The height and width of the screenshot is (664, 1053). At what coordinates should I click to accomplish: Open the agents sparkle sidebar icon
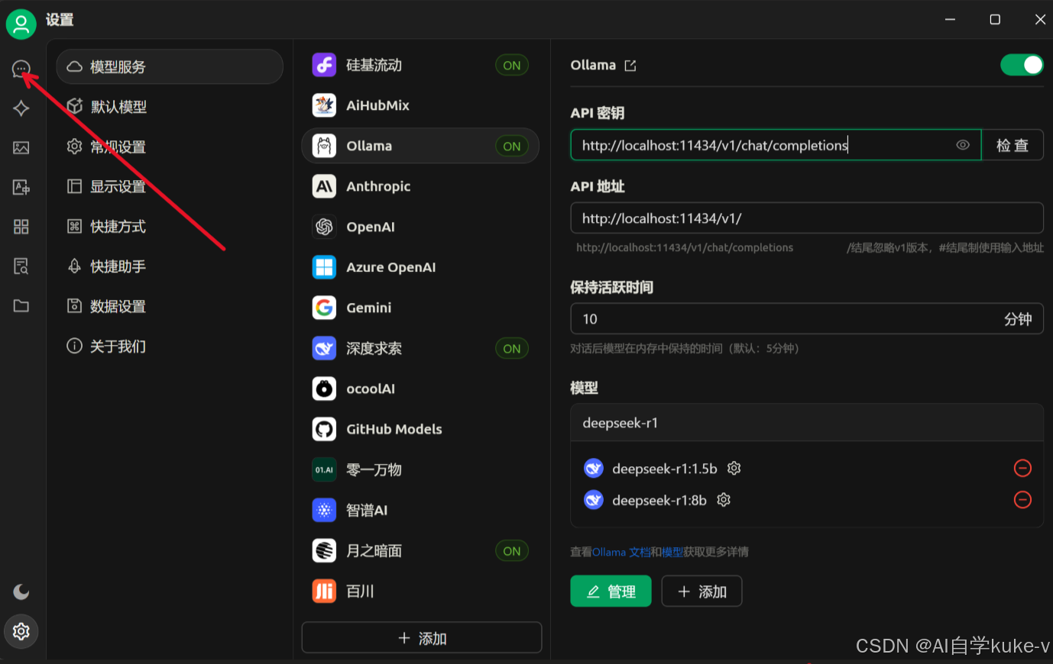21,108
